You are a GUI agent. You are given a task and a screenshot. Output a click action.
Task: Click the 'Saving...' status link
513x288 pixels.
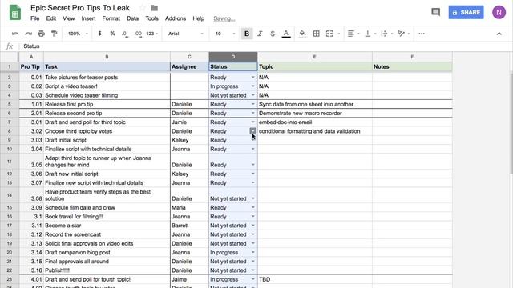click(224, 18)
